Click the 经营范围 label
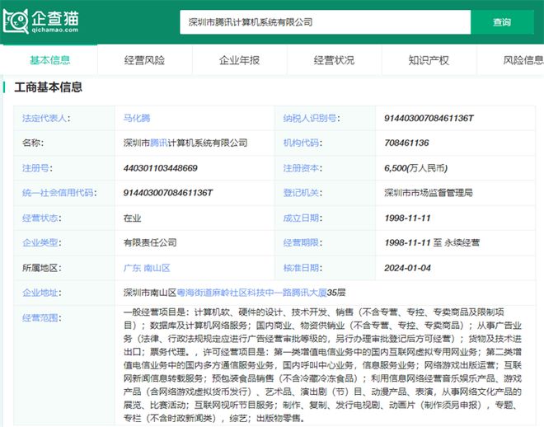 [x=42, y=317]
